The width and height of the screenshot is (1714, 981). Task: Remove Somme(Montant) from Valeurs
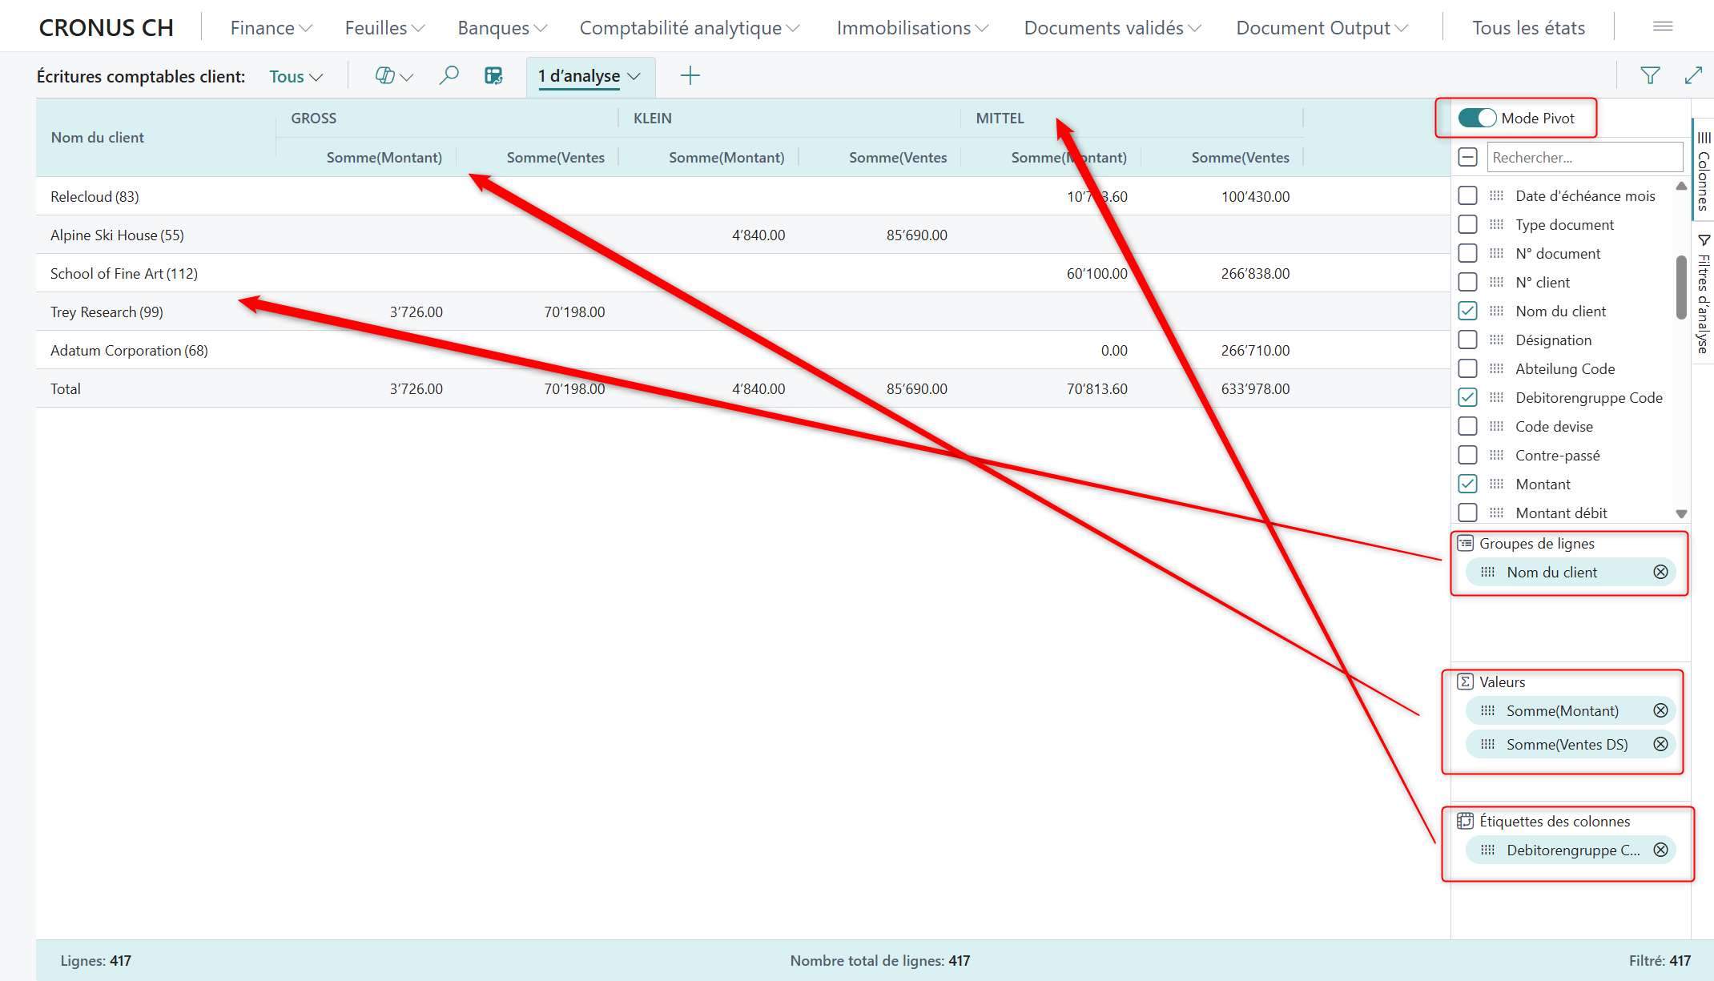pyautogui.click(x=1660, y=710)
